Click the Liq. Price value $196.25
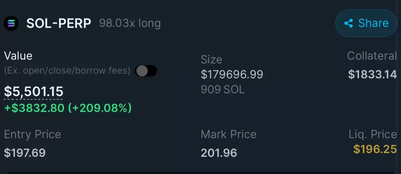The width and height of the screenshot is (401, 174). click(x=375, y=149)
